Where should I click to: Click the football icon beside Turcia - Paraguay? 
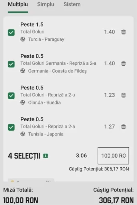pos(23,39)
